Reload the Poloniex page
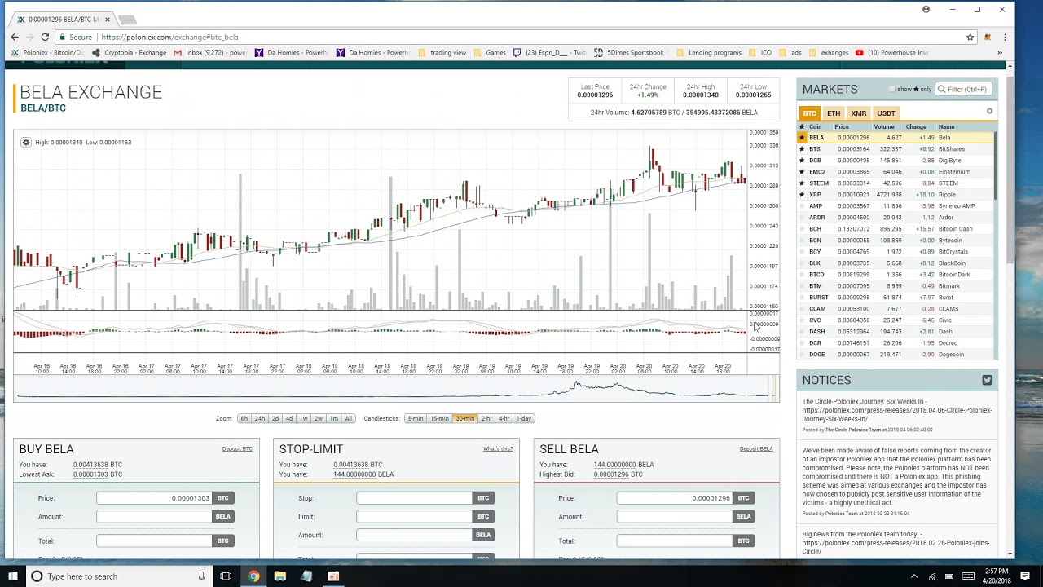The width and height of the screenshot is (1043, 587). [x=45, y=37]
